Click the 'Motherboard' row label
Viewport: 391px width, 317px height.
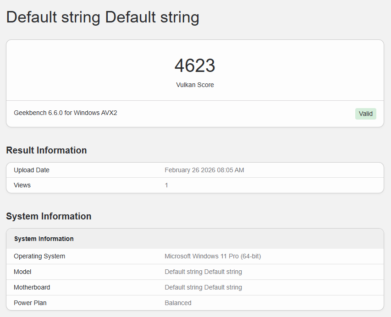(x=32, y=287)
